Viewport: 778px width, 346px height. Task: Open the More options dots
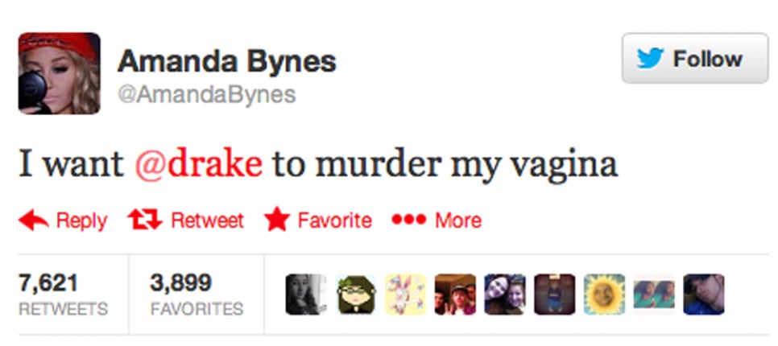(x=409, y=219)
